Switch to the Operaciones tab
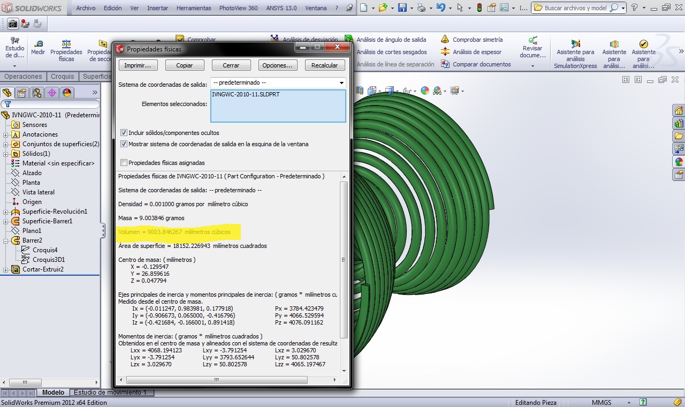This screenshot has width=685, height=407. click(x=23, y=77)
